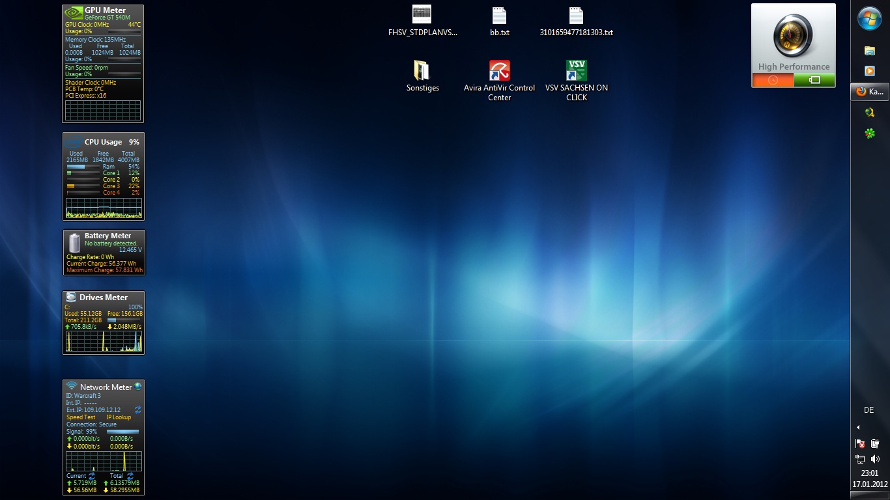Open Windows Explorer from the taskbar

click(869, 50)
